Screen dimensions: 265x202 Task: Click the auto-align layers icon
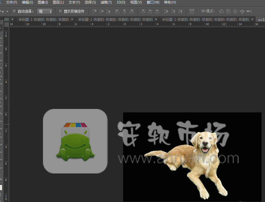point(192,11)
